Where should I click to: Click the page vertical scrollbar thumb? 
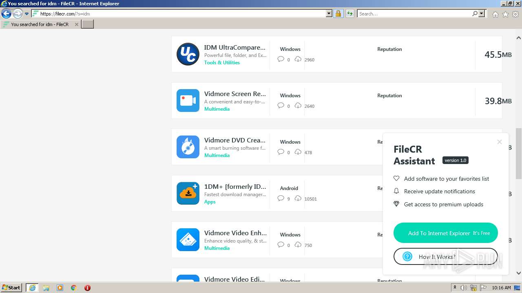click(x=519, y=153)
